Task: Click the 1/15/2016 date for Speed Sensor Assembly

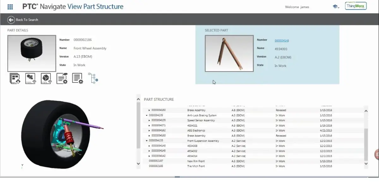Action: coord(326,120)
